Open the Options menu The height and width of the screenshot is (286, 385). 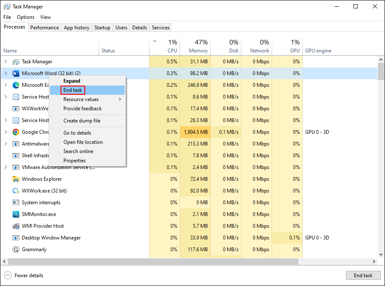point(25,17)
